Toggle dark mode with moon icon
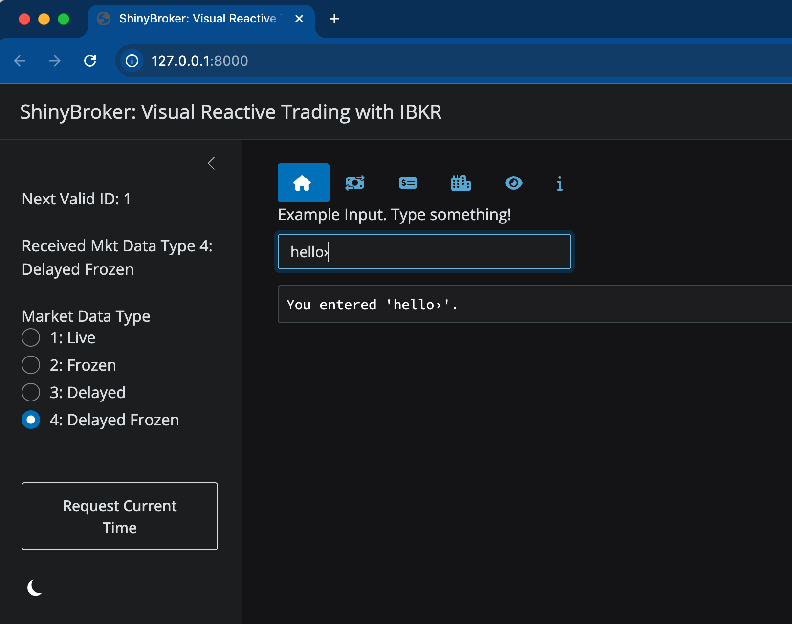This screenshot has width=792, height=624. tap(35, 588)
